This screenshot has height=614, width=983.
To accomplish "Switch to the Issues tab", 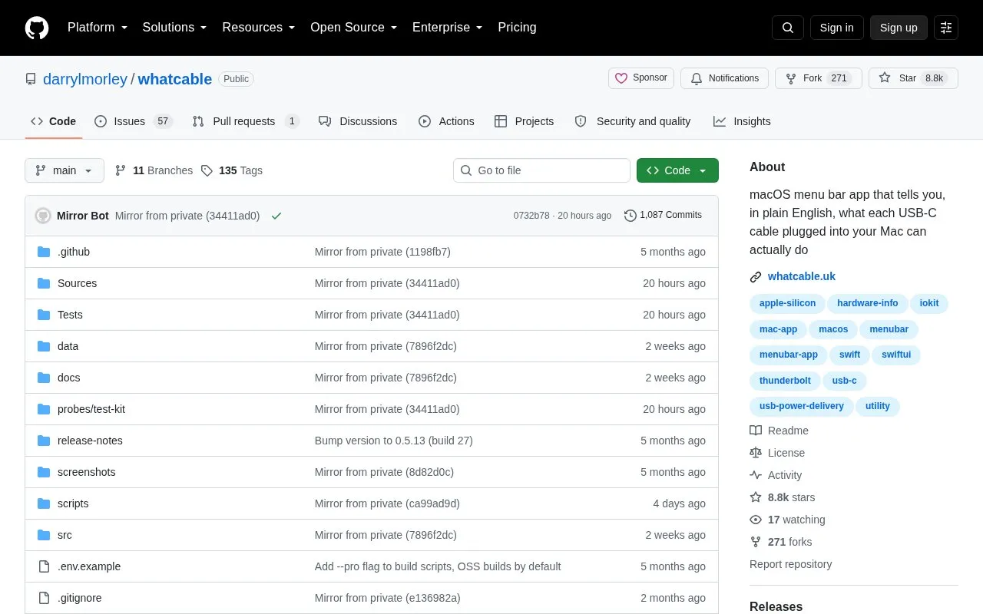I will 134,121.
